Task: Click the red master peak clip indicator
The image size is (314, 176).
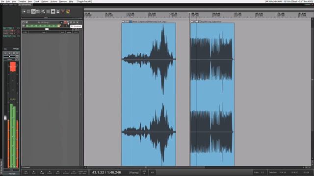Action: point(13,66)
